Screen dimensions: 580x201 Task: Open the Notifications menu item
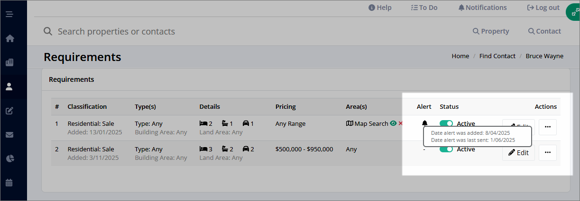click(482, 8)
